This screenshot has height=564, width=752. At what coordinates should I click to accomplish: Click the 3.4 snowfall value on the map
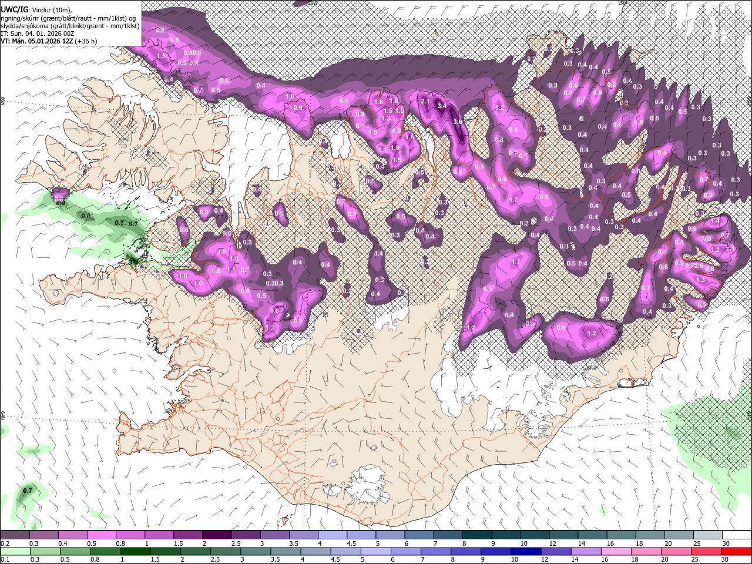(x=442, y=106)
